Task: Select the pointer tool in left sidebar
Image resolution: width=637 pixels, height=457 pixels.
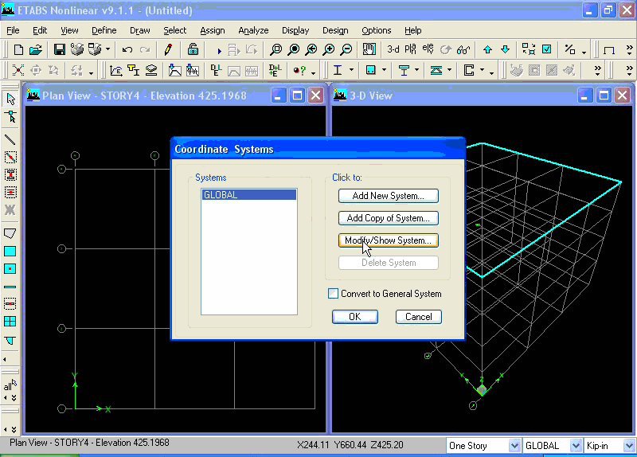Action: 10,99
